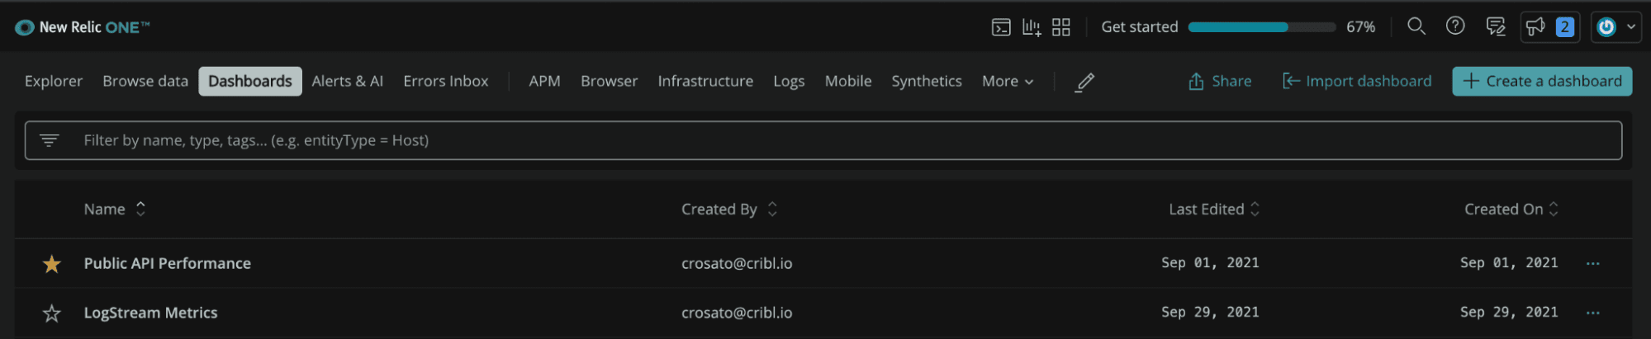Favorite the LogStream Metrics dashboard star
The height and width of the screenshot is (339, 1651).
click(52, 313)
